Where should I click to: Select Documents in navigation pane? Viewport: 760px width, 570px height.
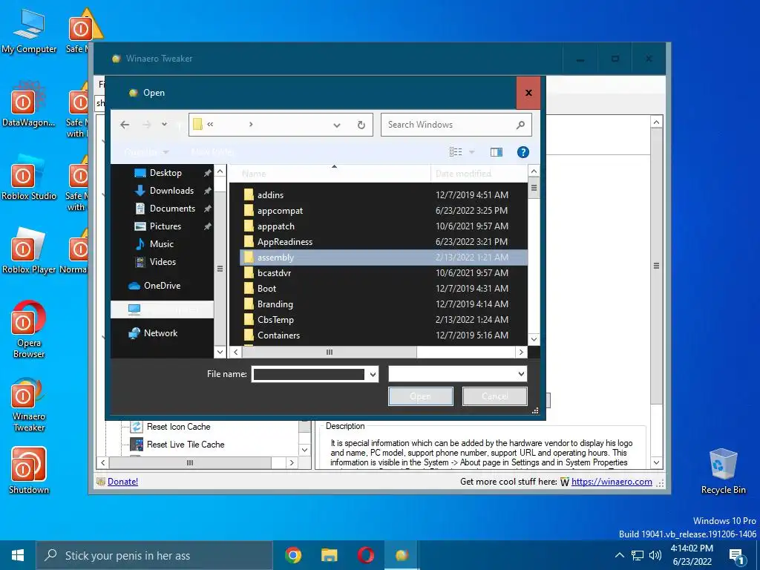tap(172, 209)
